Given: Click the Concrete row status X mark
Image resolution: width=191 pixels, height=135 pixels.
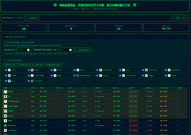Looking at the screenshot, I should [x=178, y=125].
